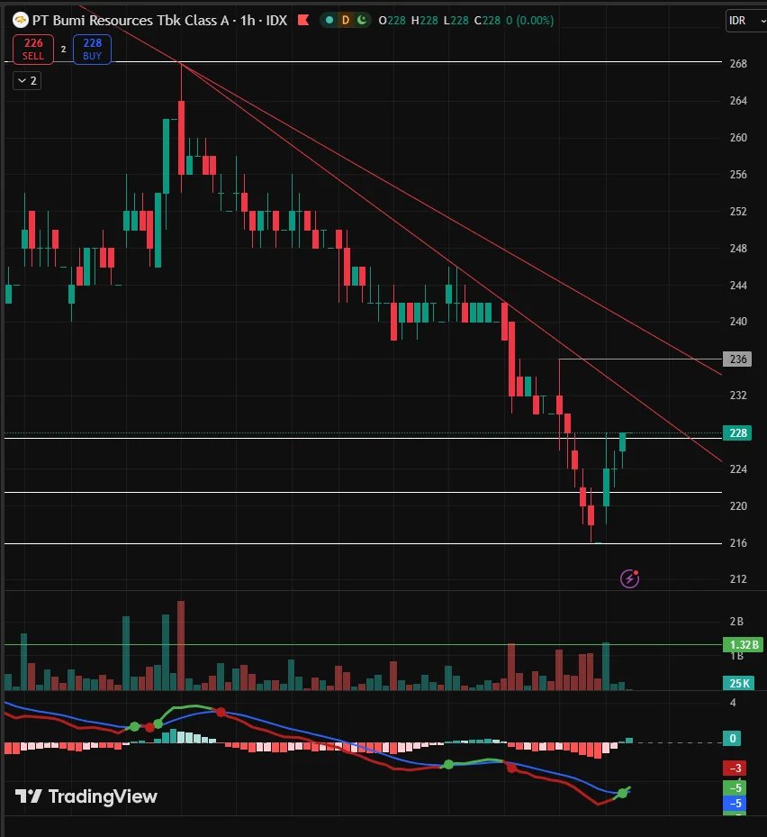Viewport: 767px width, 837px height.
Task: Click the IDR dropdown chevron arrow
Action: (x=759, y=20)
